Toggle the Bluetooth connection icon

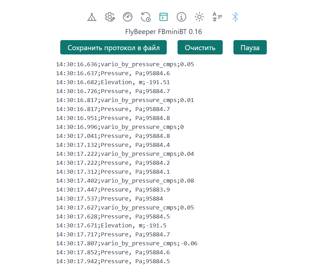click(x=235, y=17)
